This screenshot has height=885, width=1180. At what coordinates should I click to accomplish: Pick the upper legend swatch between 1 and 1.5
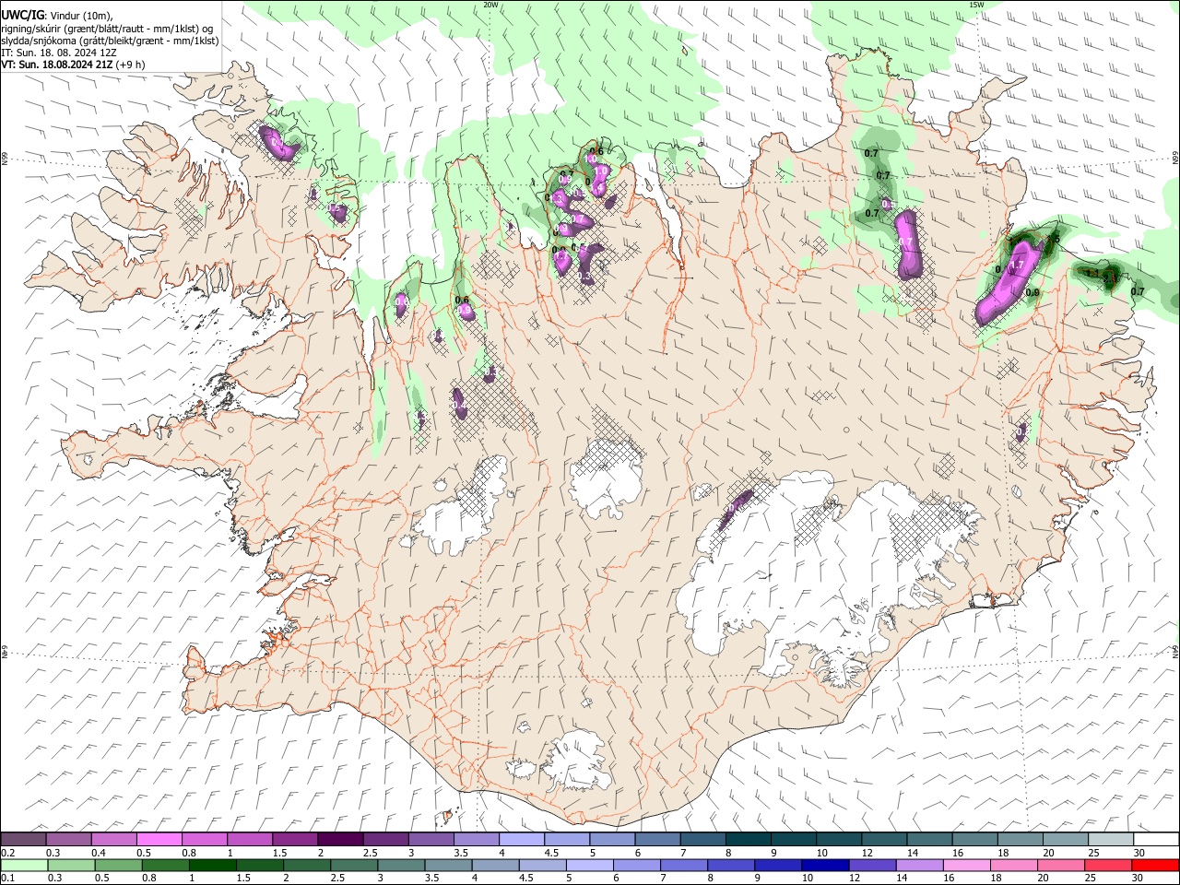click(250, 840)
